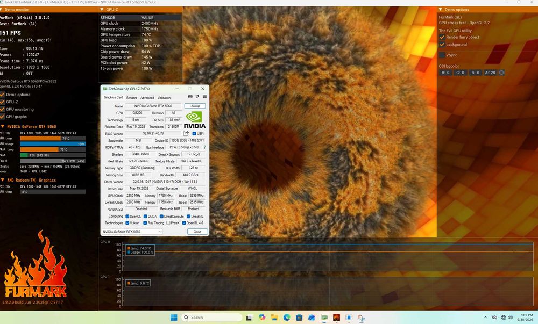Image resolution: width=538 pixels, height=324 pixels.
Task: Toggle the OpenCL checkbox
Action: tap(128, 217)
